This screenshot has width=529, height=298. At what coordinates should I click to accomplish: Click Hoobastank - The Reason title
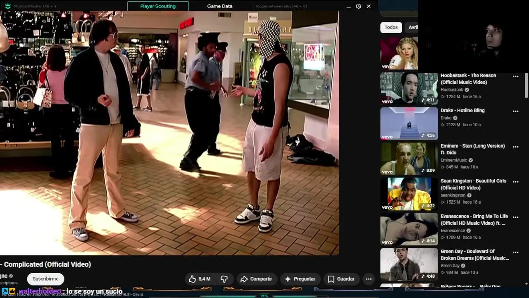point(468,79)
